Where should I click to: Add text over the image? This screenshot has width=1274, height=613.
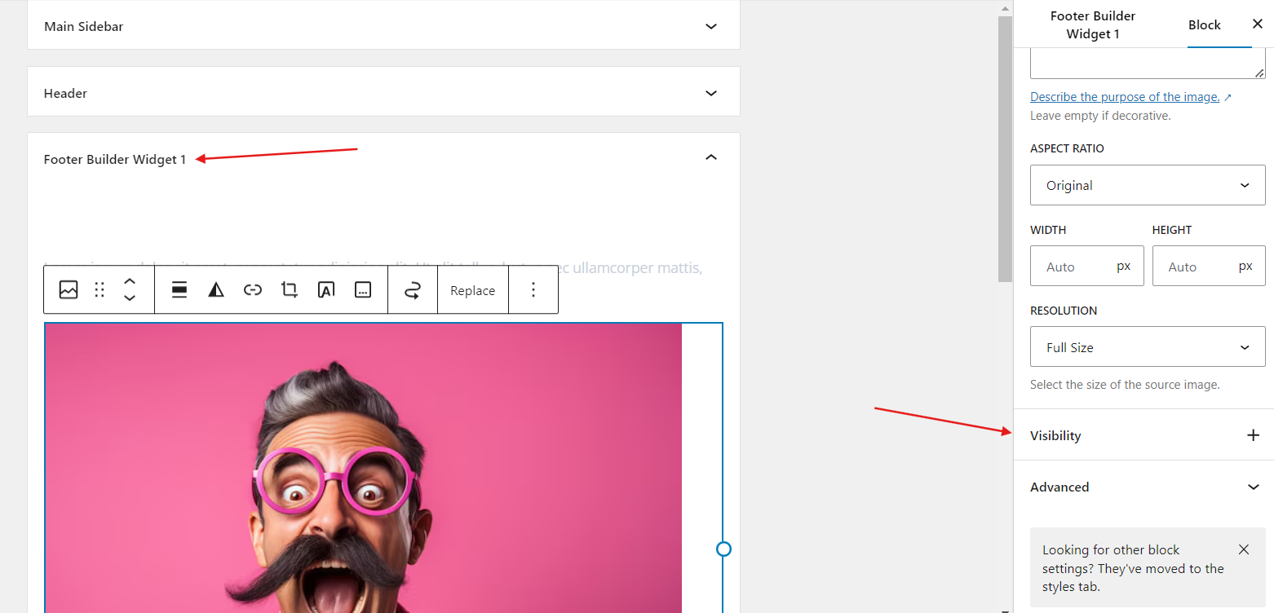326,290
